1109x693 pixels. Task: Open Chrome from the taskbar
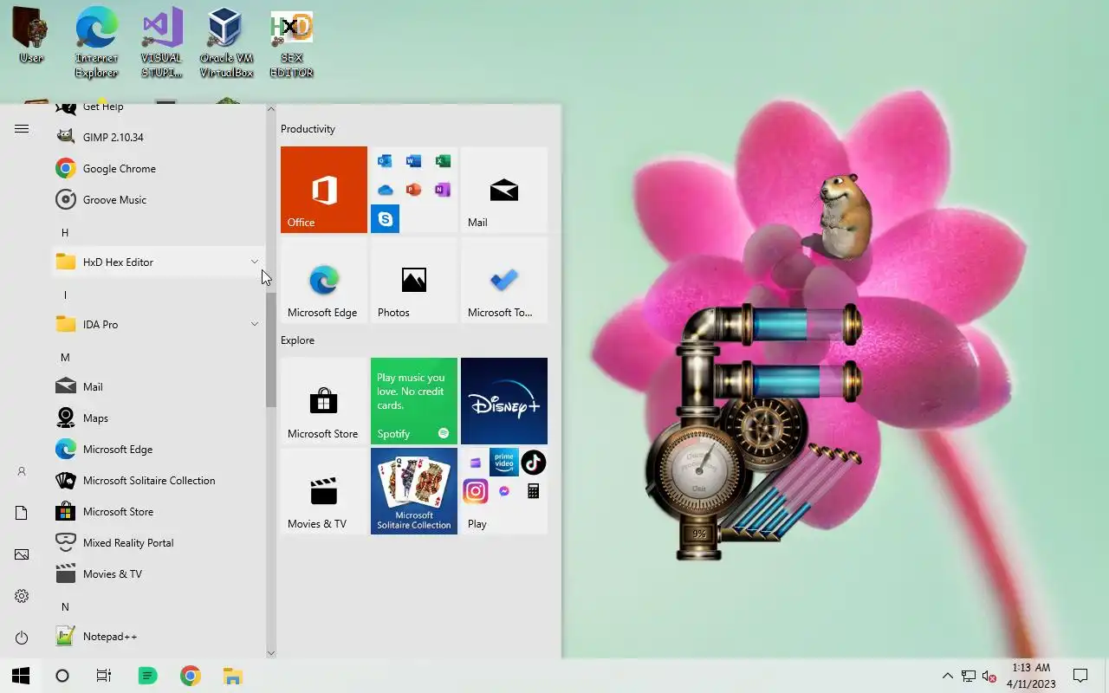point(191,676)
